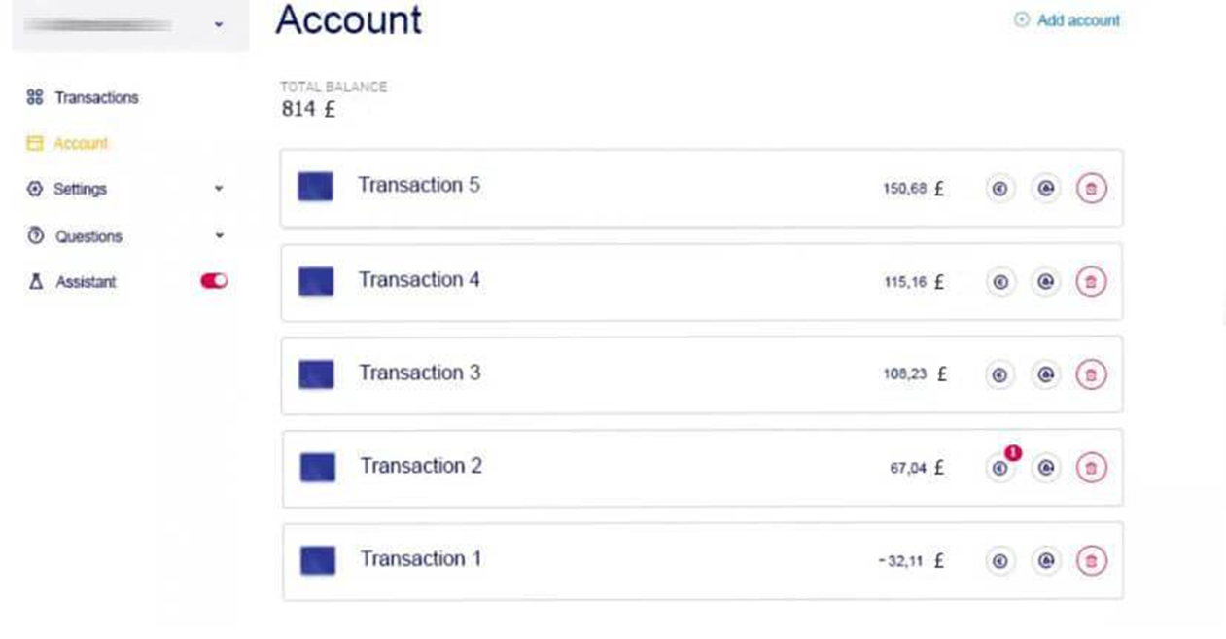Click the euro icon for Transaction 2
Screen dimensions: 1226x639
coord(999,468)
